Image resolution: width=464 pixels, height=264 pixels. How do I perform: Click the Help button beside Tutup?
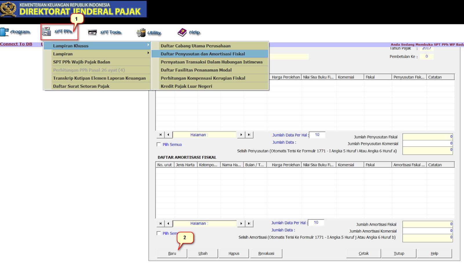pos(434,254)
